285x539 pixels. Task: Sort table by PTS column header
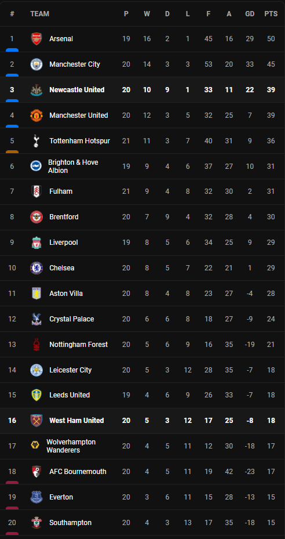click(271, 14)
